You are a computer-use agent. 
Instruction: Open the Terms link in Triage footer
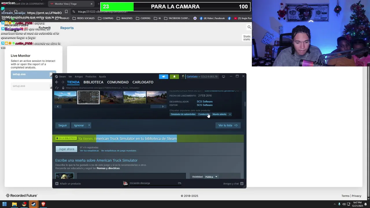345,196
